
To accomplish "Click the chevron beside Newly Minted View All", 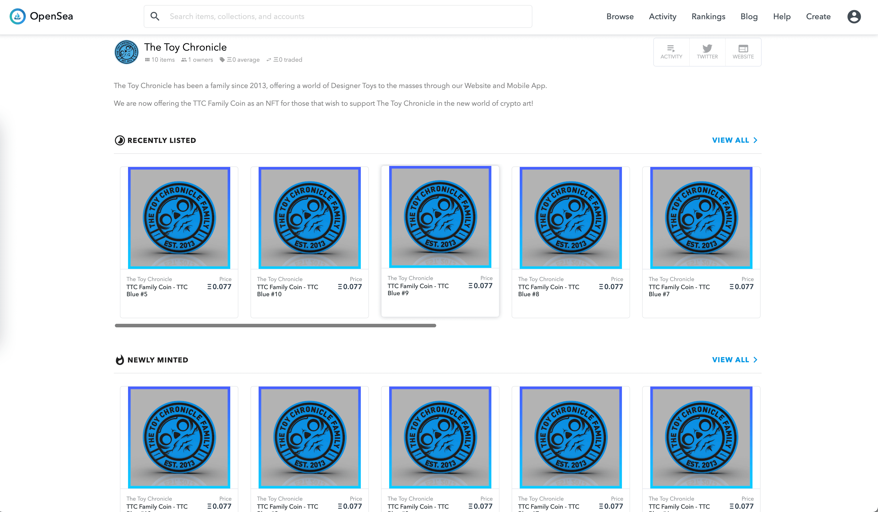I will (x=755, y=359).
